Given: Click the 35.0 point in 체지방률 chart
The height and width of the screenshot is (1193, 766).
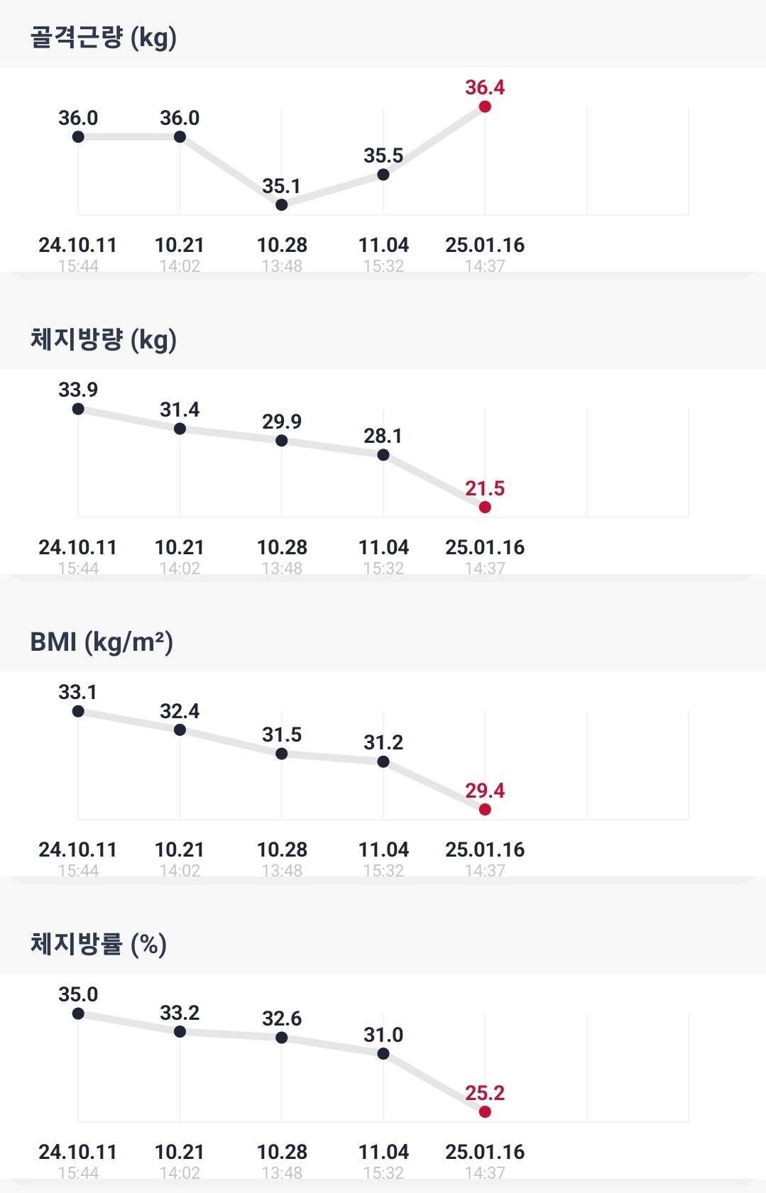Looking at the screenshot, I should click(x=78, y=1013).
